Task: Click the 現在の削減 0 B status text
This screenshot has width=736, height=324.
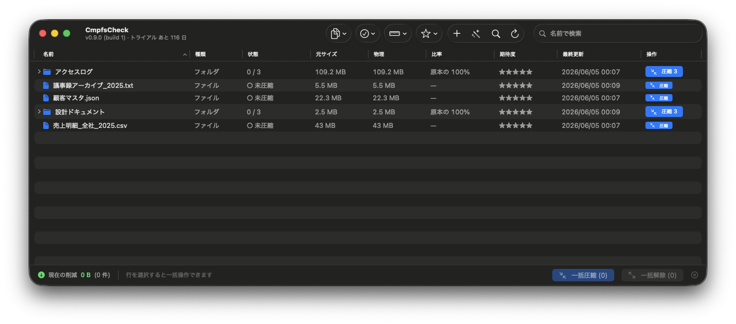Action: point(70,275)
